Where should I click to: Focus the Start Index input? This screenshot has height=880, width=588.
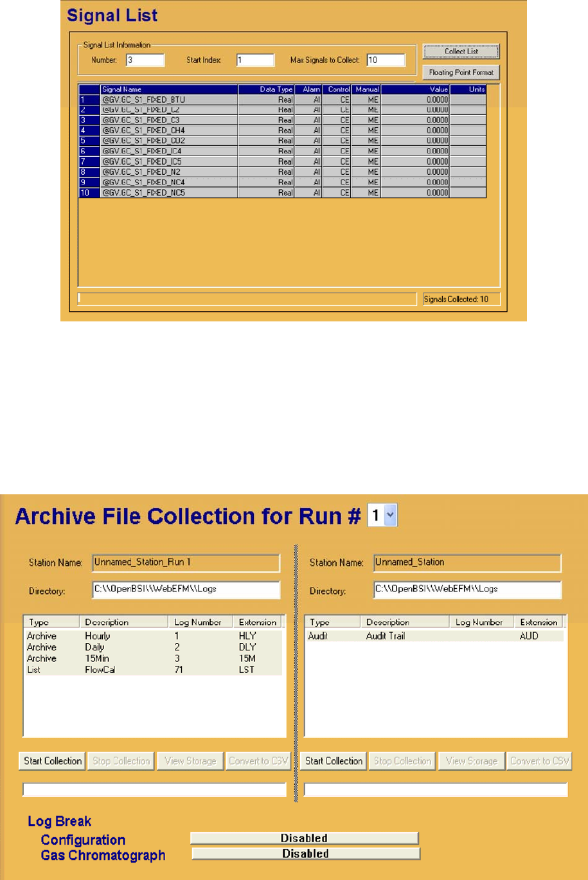point(255,60)
